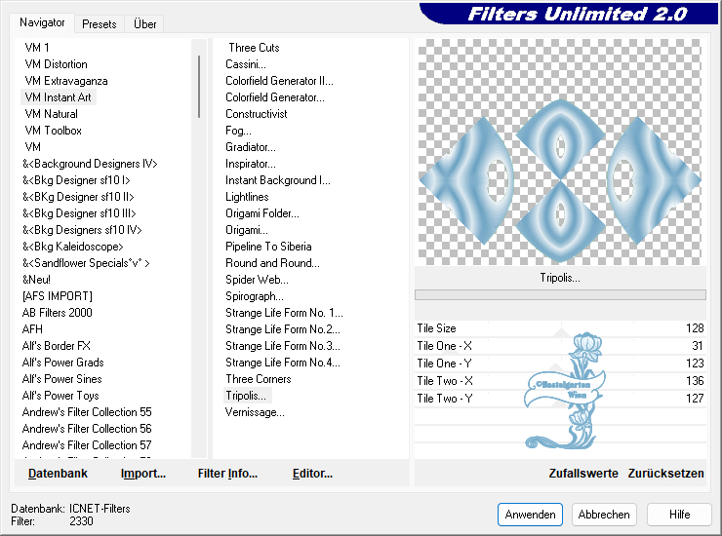This screenshot has width=722, height=536.
Task: Select the Origami Folder filter
Action: tap(261, 213)
